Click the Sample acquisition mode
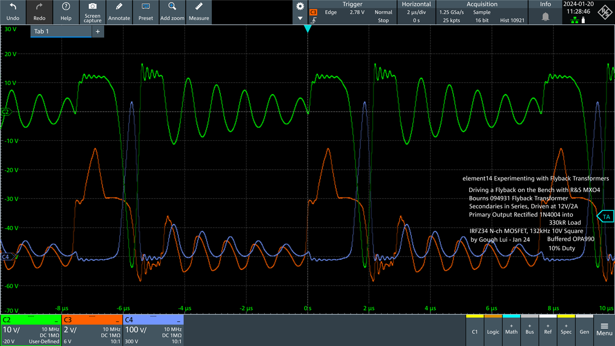615x346 pixels. click(x=482, y=12)
